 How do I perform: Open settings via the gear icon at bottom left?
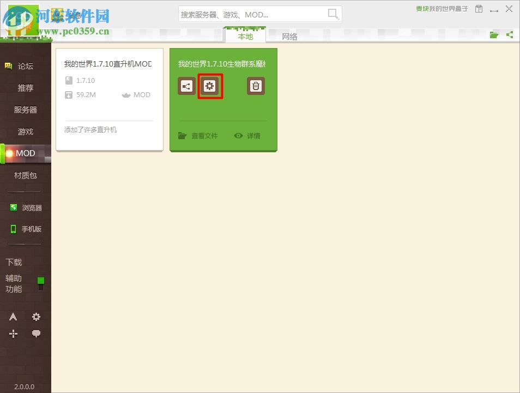(36, 317)
